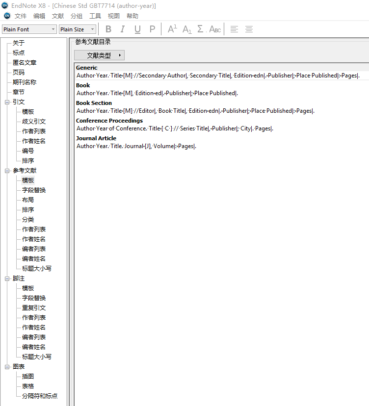Click into the Conference Proceedings template line
The image size is (369, 406).
tap(175, 128)
